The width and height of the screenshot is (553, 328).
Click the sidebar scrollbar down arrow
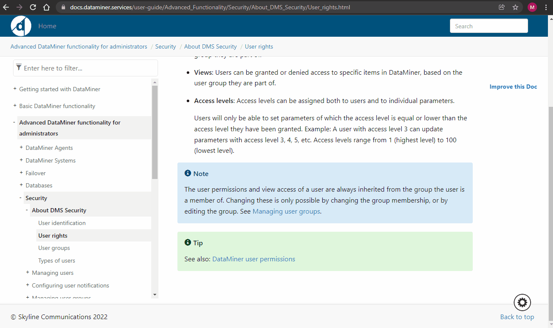tap(155, 295)
